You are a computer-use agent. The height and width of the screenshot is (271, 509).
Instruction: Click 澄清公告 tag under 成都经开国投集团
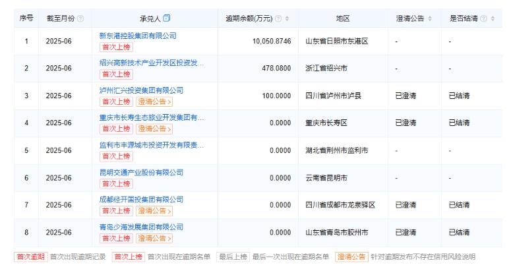coord(154,211)
